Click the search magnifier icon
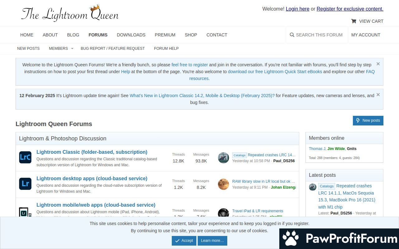The height and width of the screenshot is (249, 399). point(292,35)
